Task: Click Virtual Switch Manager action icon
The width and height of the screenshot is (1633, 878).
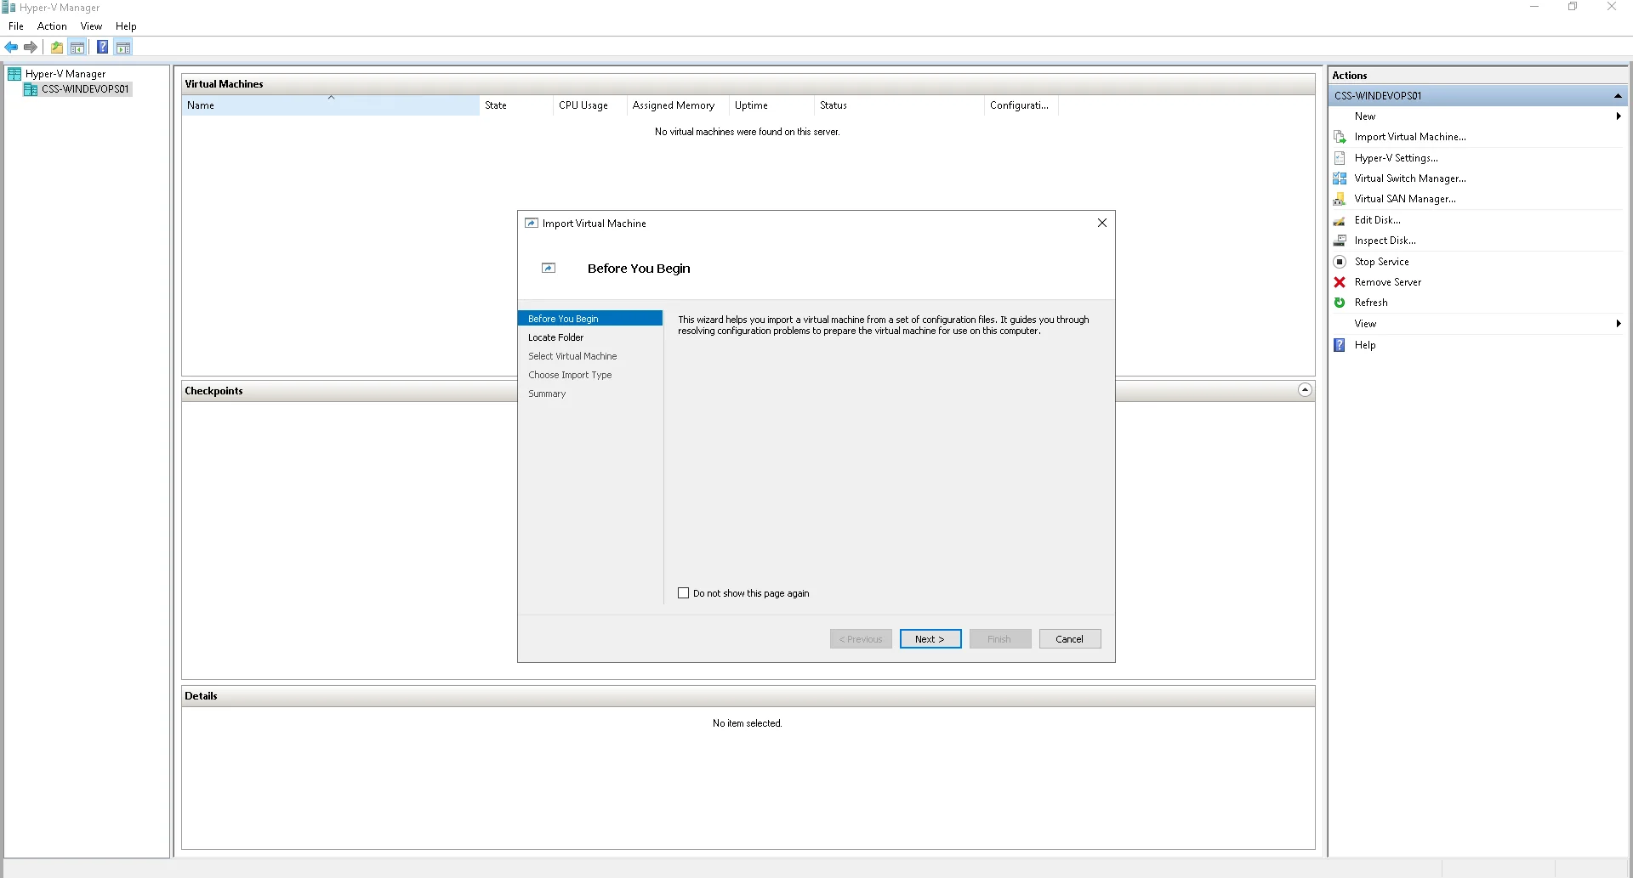Action: click(x=1340, y=178)
